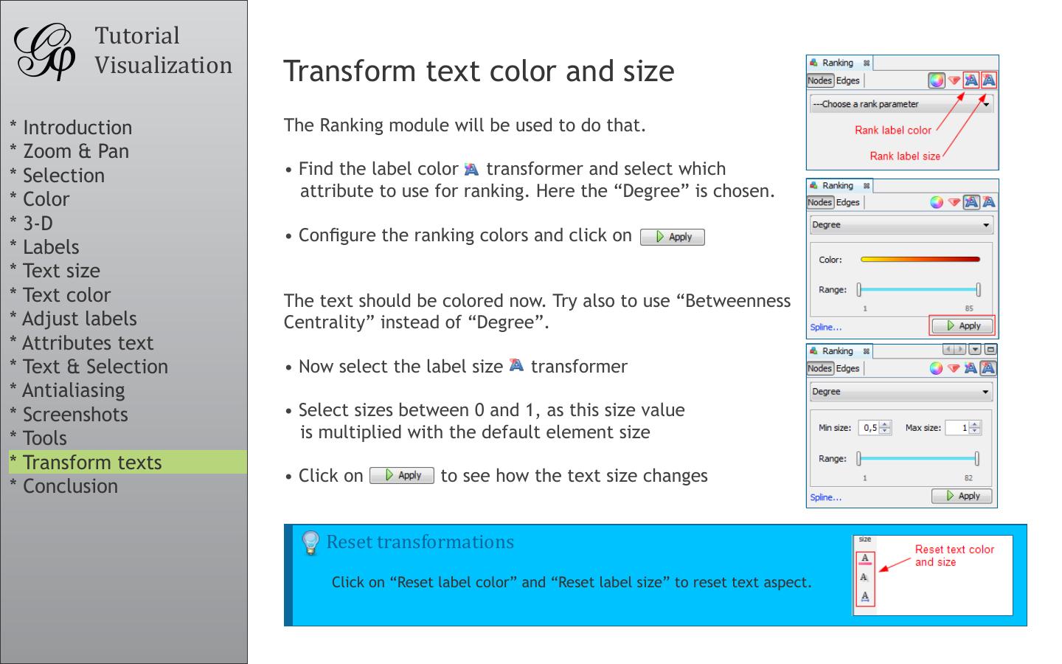Click the right Range handle at 82
This screenshot has width=1062, height=664.
(x=977, y=459)
